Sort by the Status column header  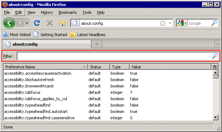[99, 67]
